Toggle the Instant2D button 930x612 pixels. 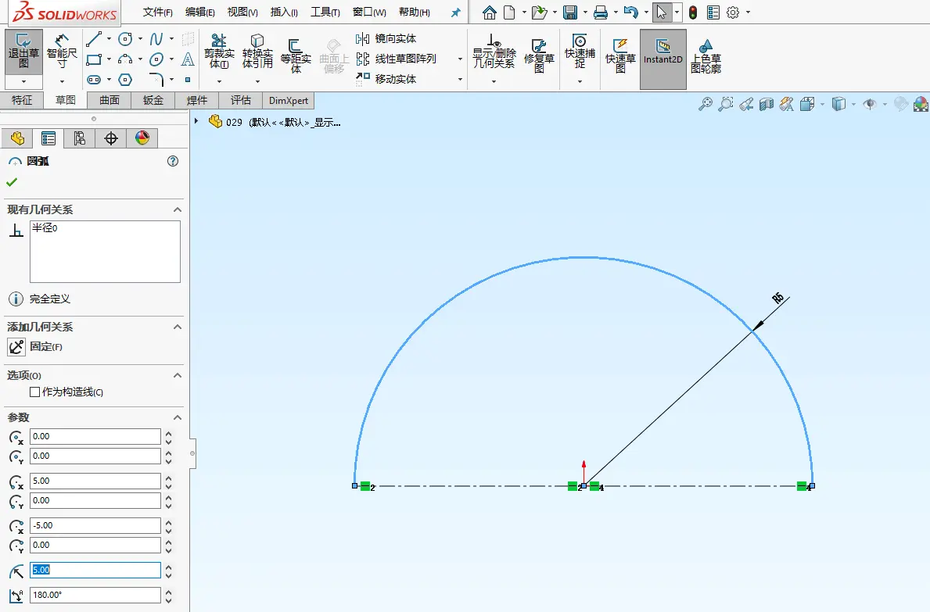(x=663, y=59)
